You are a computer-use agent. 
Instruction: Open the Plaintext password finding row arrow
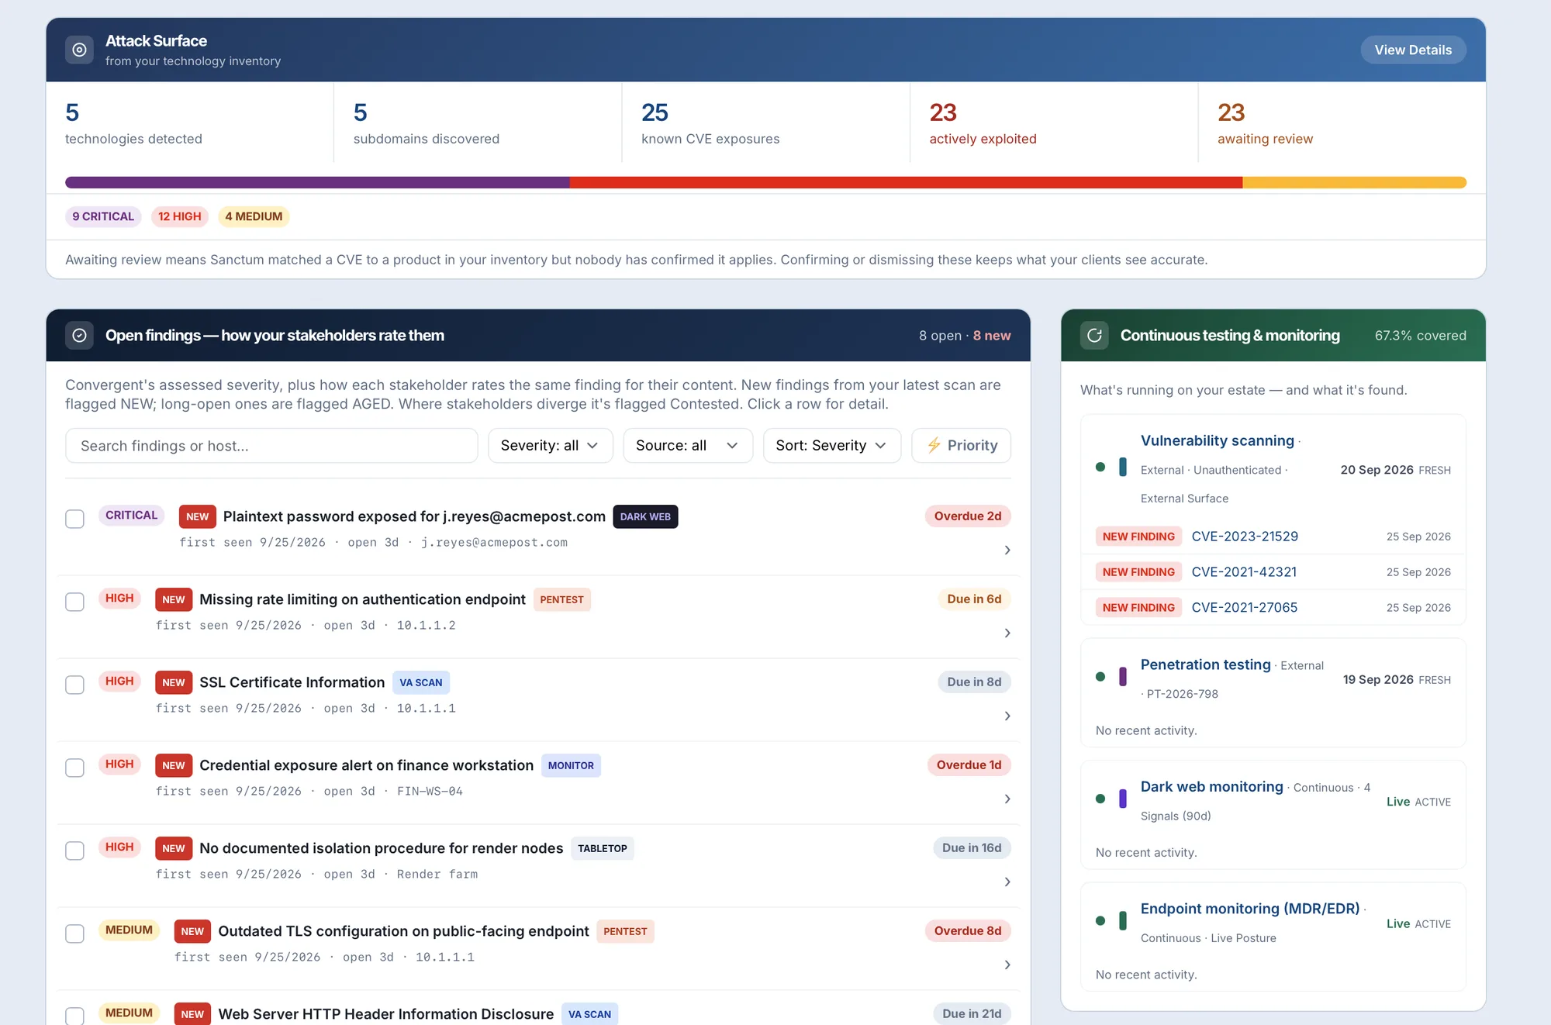pyautogui.click(x=1007, y=550)
